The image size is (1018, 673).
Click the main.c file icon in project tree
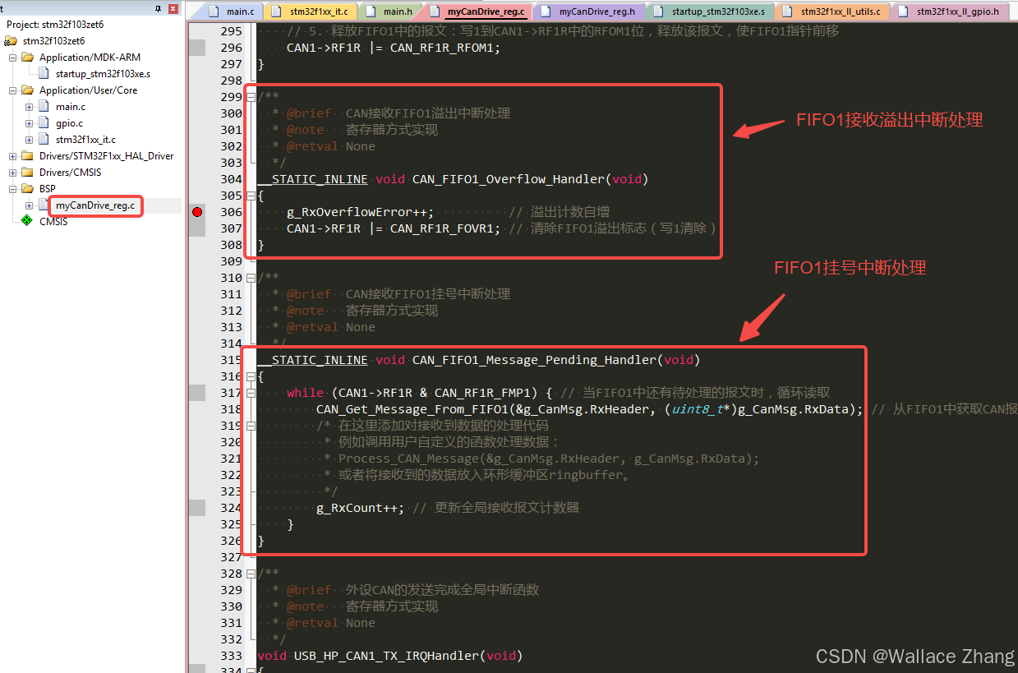pyautogui.click(x=44, y=107)
